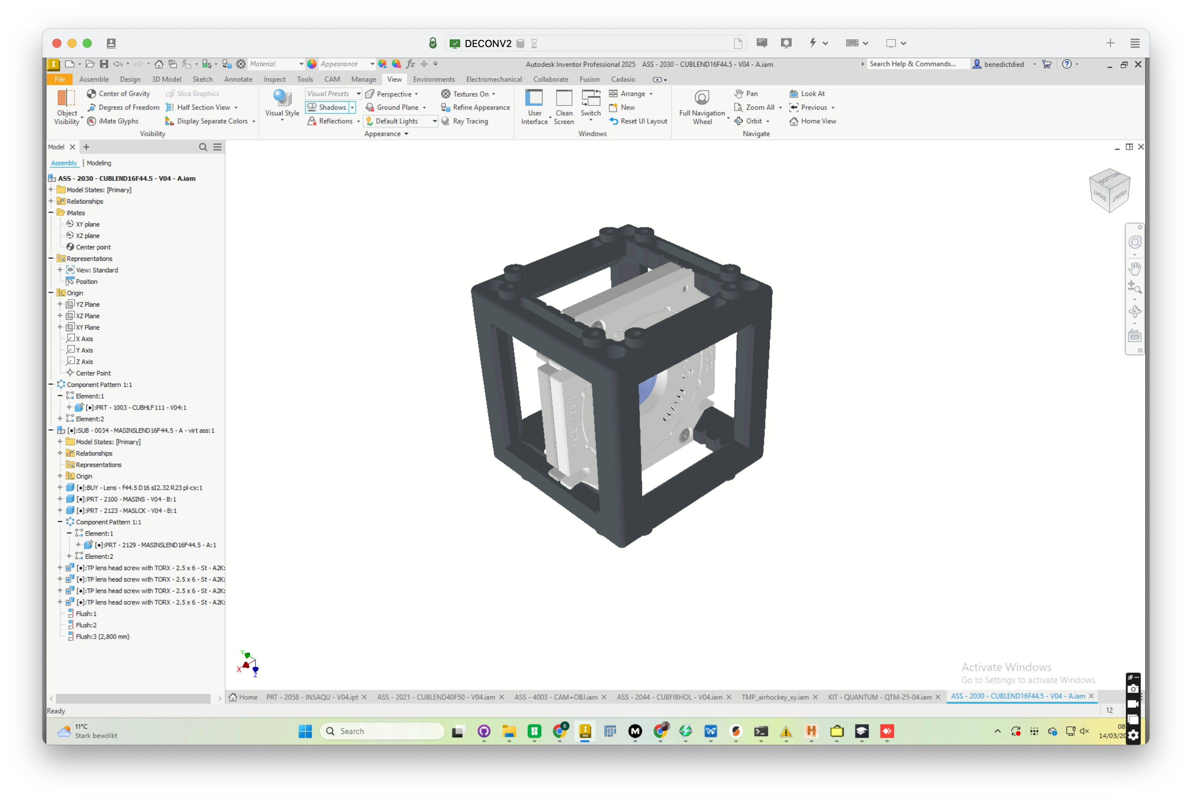1192x801 pixels.
Task: Open the Inspect ribbon tab
Action: coord(274,79)
